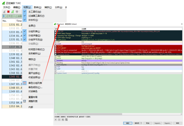Click the Export... button
Screen dimensions: 184x126
coord(168,123)
